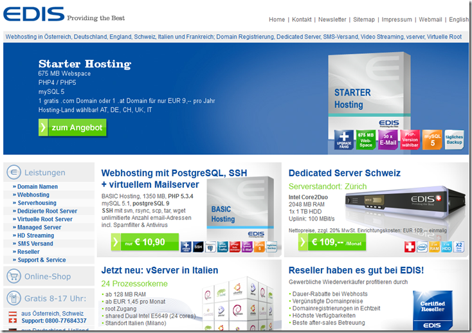Click the 30 x E-Mail purple badge
The width and height of the screenshot is (472, 333).
pyautogui.click(x=388, y=140)
